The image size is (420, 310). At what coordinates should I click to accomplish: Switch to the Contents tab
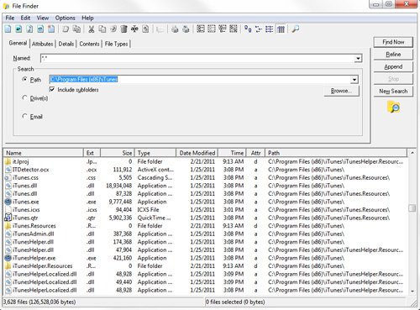coord(89,44)
